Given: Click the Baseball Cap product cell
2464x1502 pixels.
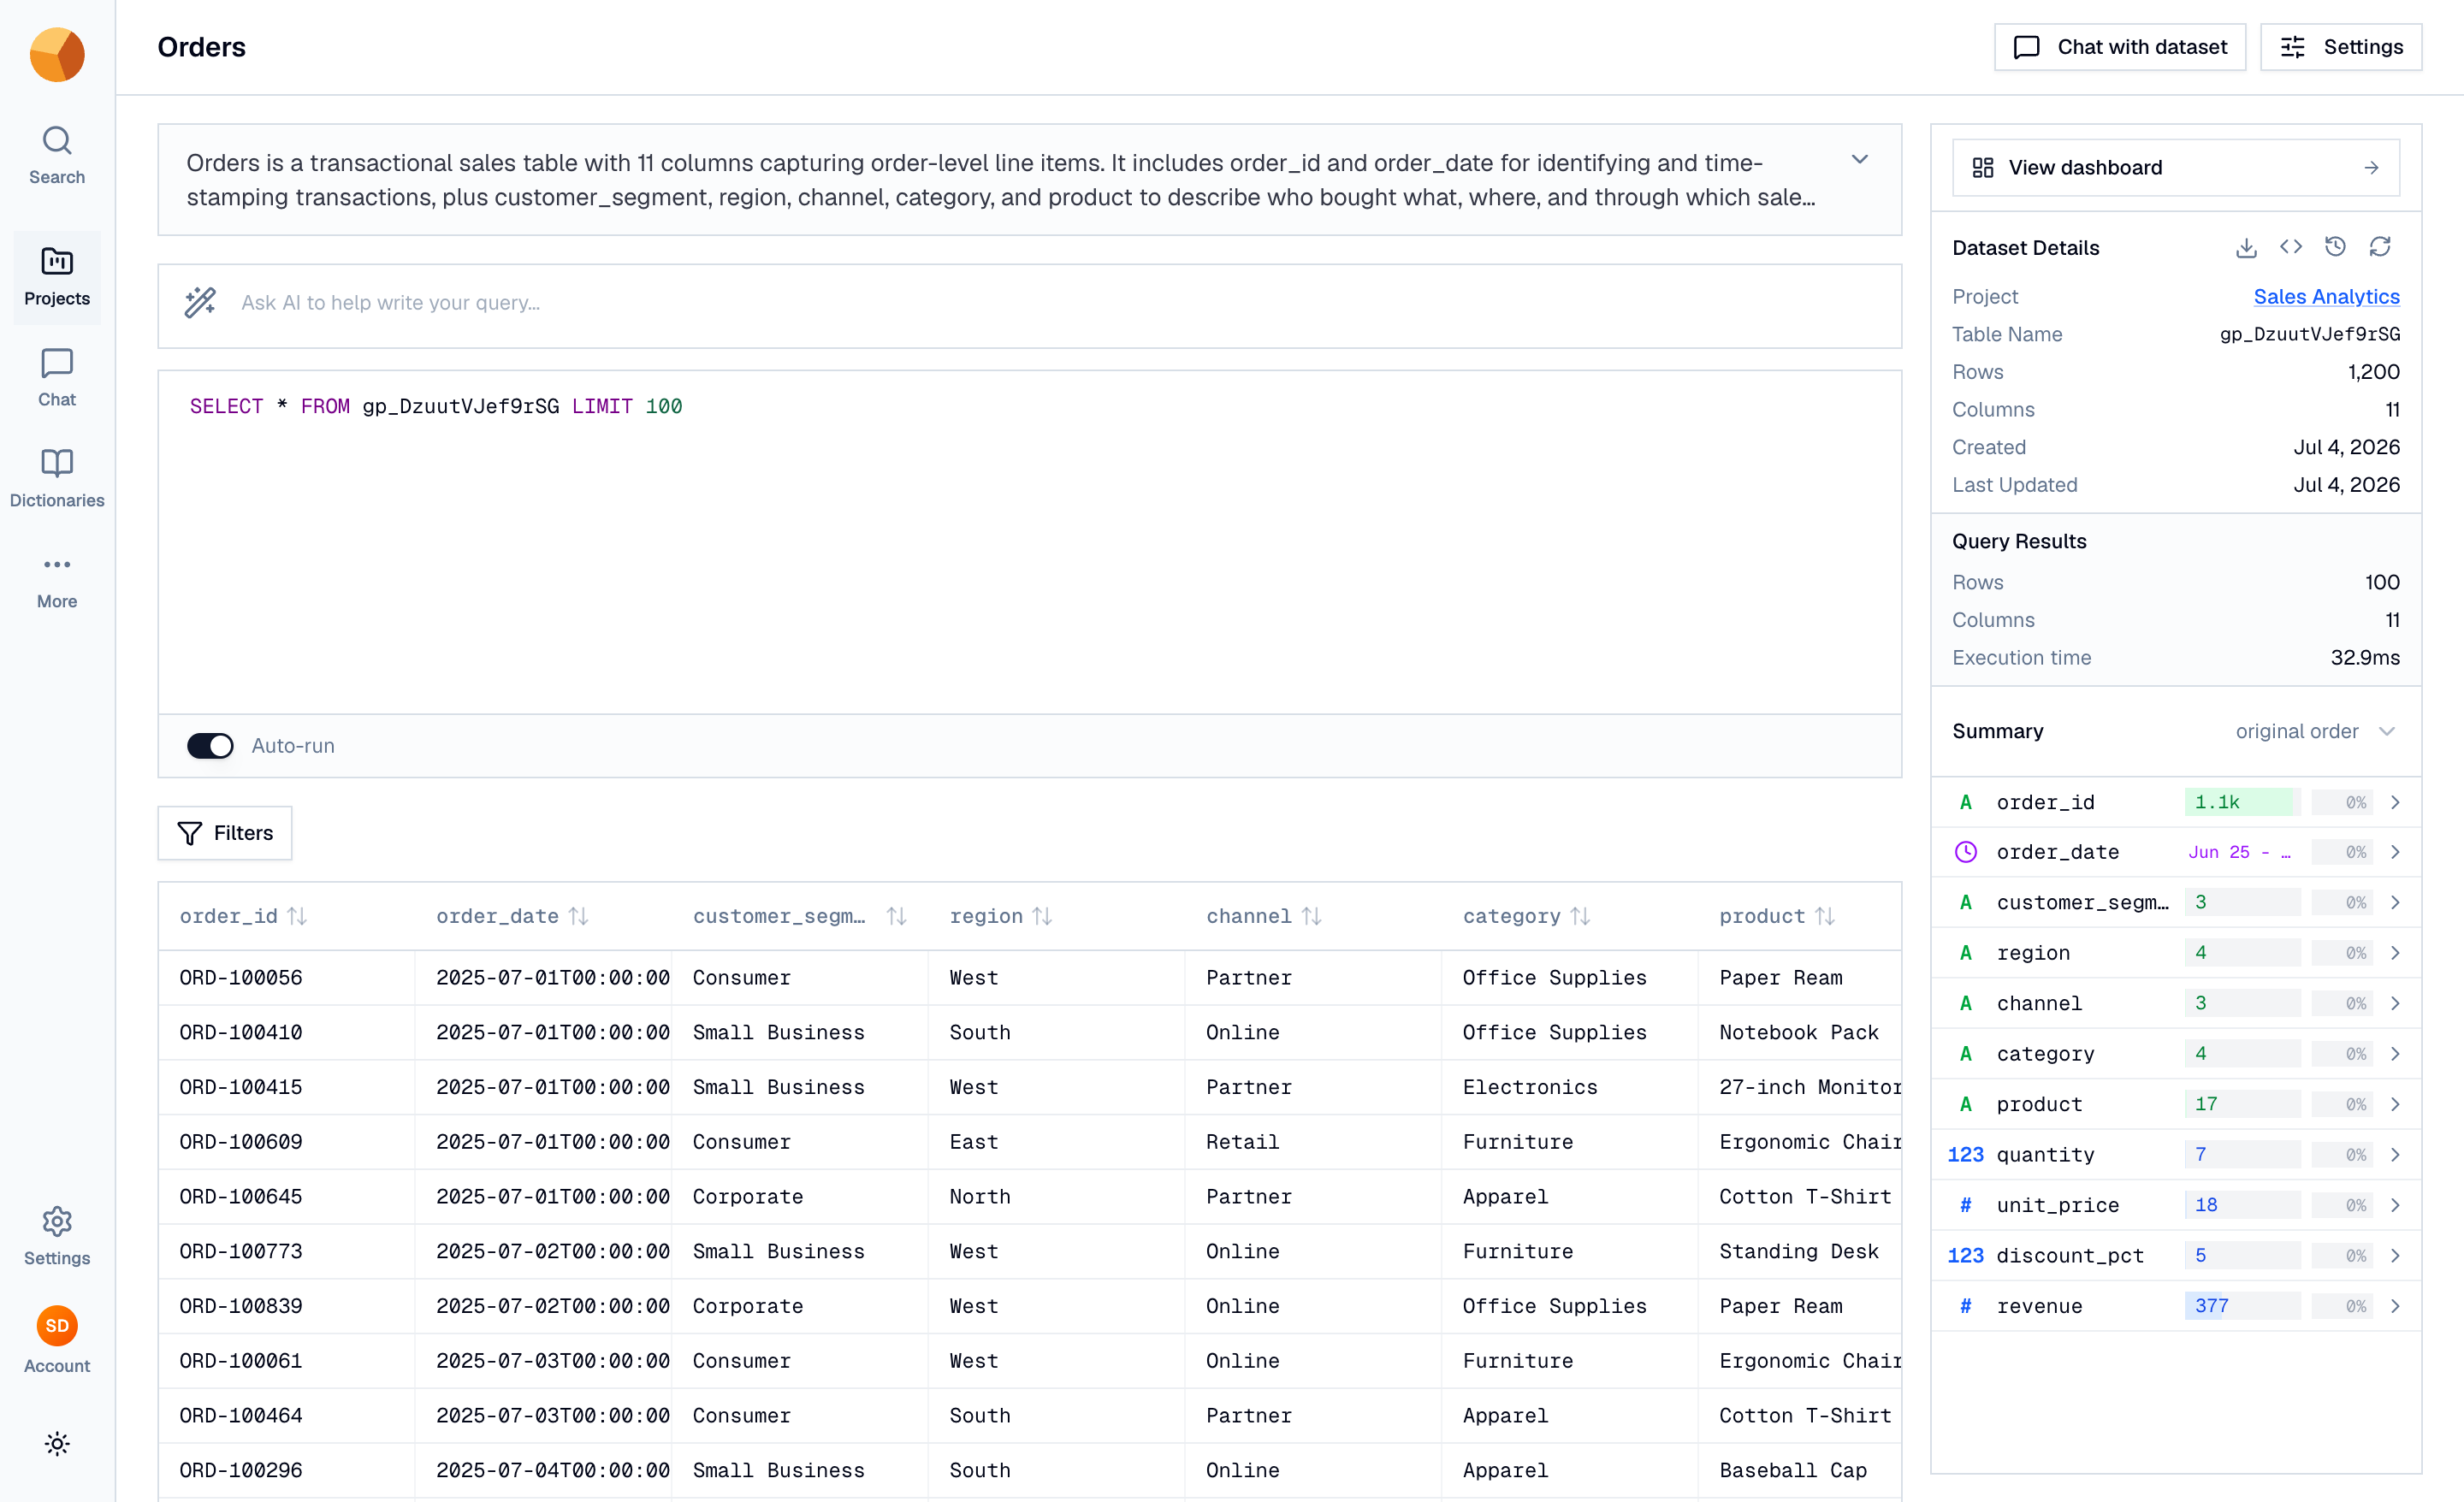Looking at the screenshot, I should tap(1800, 1470).
